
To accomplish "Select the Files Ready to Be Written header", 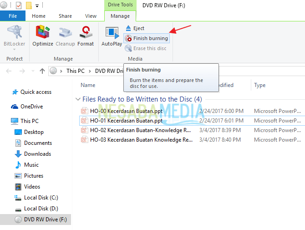I will tap(142, 99).
